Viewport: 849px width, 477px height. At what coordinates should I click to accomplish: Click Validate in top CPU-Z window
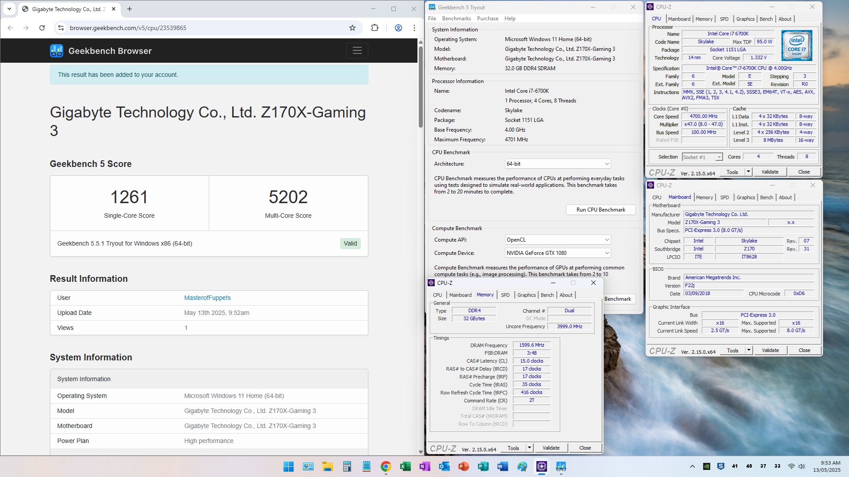click(770, 172)
